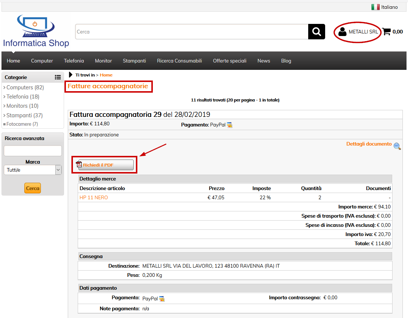Navigate to Telefonia in the menu bar

74,61
